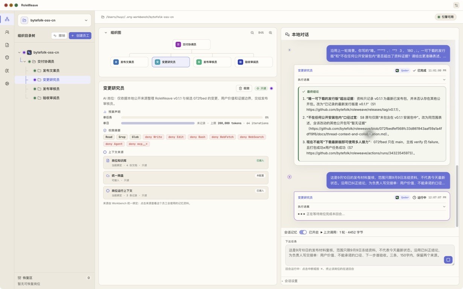Viewport: 463px width, 289px height.
Task: Click the Grep permission tag
Action: [122, 137]
